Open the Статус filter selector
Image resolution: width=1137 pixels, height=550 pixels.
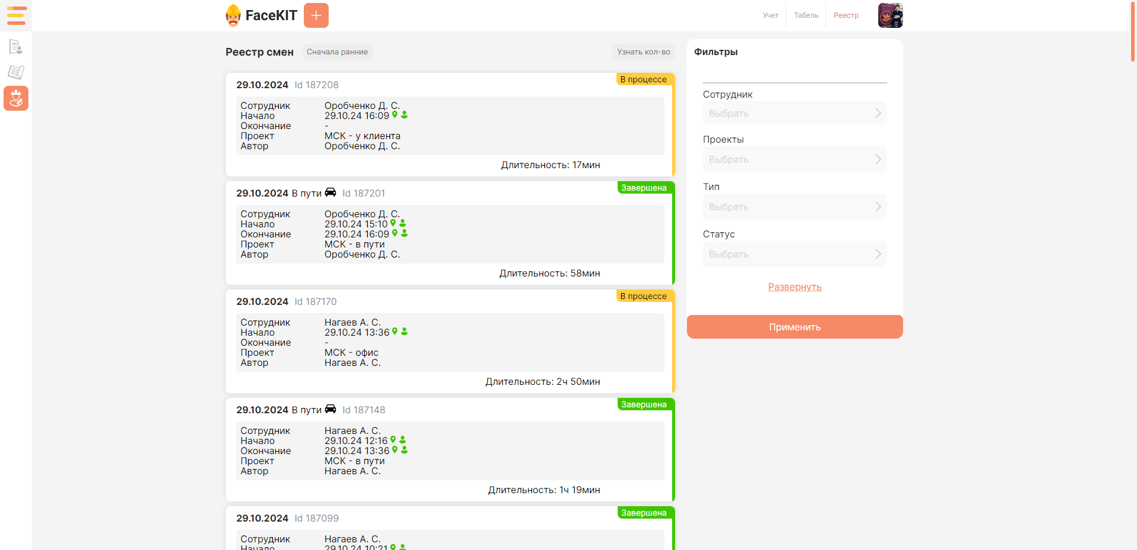[x=794, y=254]
